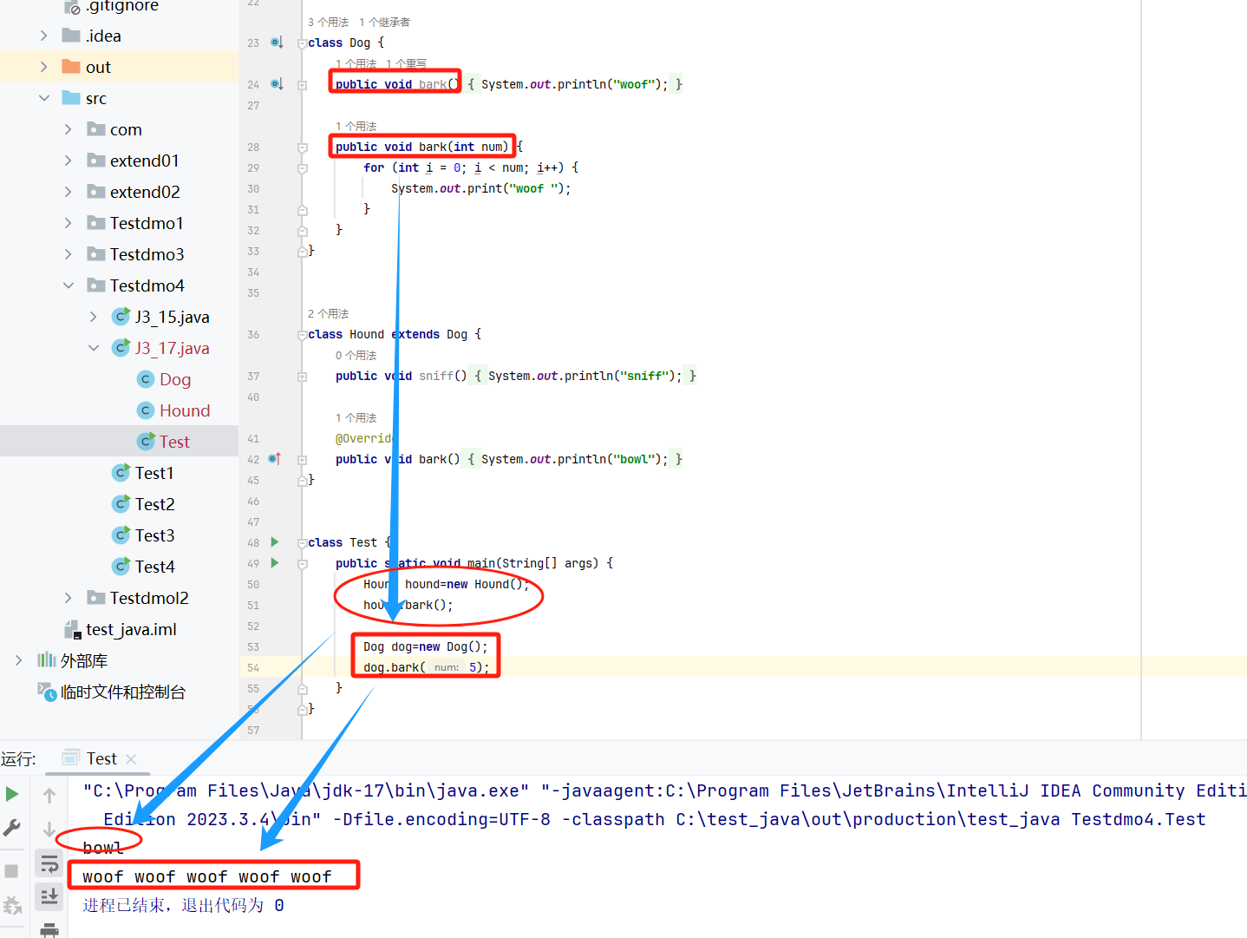The width and height of the screenshot is (1247, 938).
Task: Collapse the src folder
Action: click(44, 98)
